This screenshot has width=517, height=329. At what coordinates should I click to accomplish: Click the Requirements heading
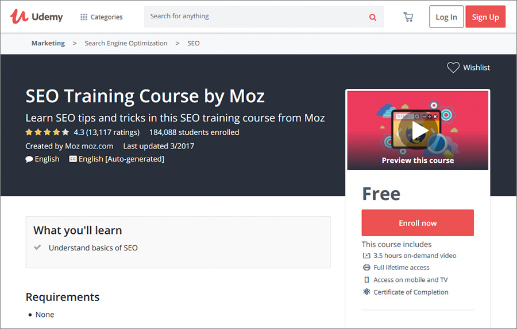(62, 297)
